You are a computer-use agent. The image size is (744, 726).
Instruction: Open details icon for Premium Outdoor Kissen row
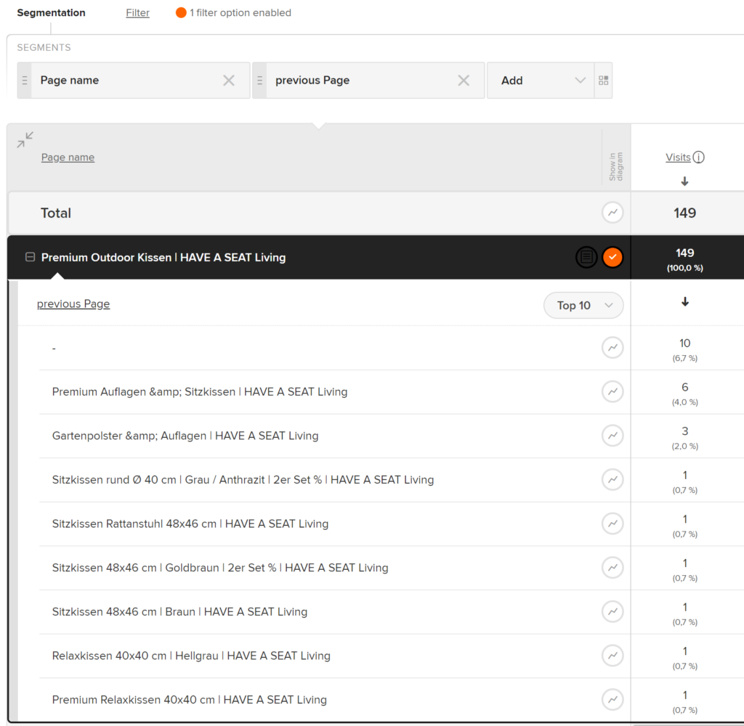586,257
